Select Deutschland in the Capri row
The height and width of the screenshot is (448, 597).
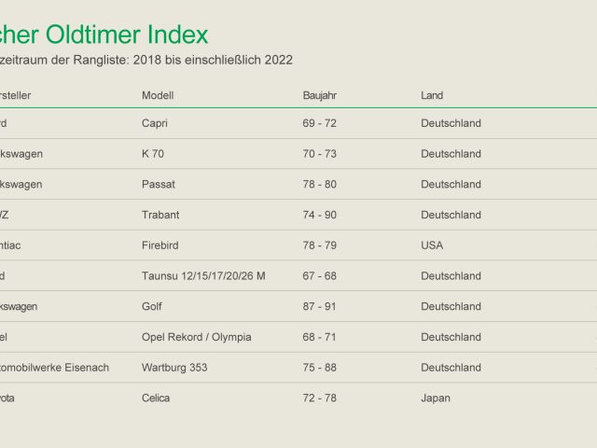click(x=451, y=123)
